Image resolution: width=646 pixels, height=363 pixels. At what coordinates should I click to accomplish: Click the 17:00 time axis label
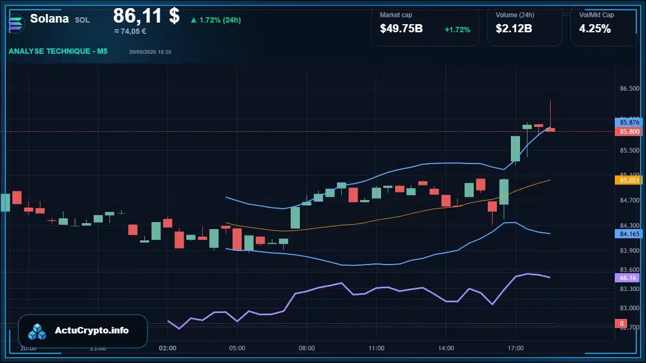point(516,348)
